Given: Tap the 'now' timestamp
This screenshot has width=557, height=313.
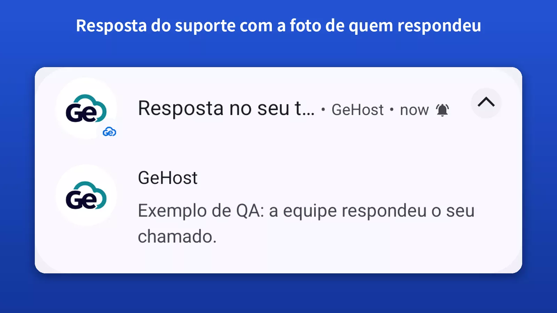Looking at the screenshot, I should 414,110.
